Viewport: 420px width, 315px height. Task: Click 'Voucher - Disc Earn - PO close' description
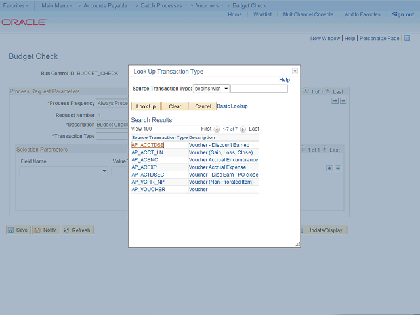pyautogui.click(x=224, y=175)
